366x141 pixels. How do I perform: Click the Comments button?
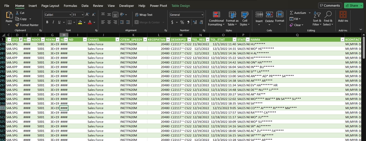point(330,6)
